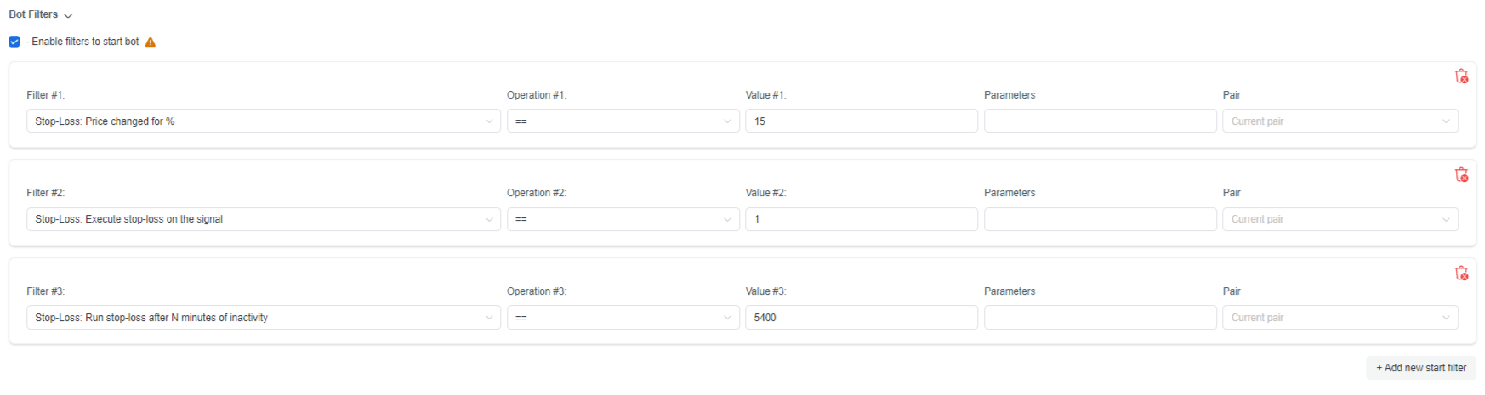Open the Pair dropdown for Filter #2
The height and width of the screenshot is (395, 1485).
pyautogui.click(x=1340, y=219)
